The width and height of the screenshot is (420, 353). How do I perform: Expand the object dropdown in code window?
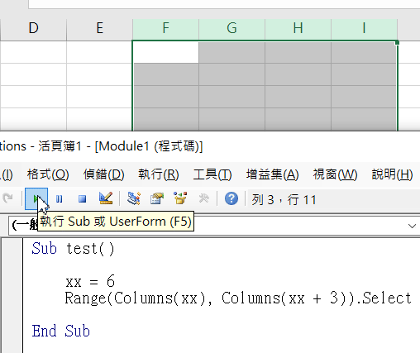pyautogui.click(x=412, y=226)
